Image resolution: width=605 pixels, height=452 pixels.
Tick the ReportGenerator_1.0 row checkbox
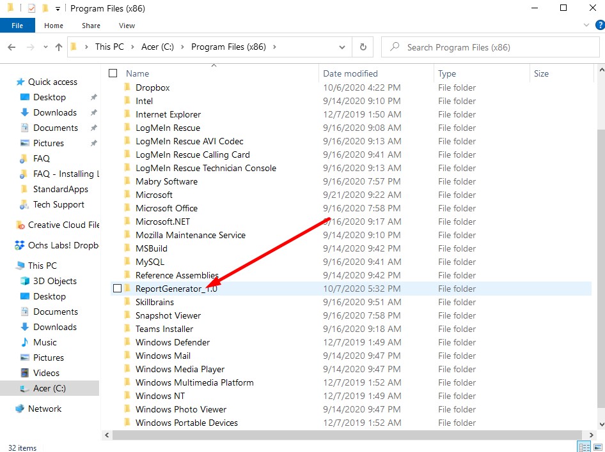pos(117,289)
